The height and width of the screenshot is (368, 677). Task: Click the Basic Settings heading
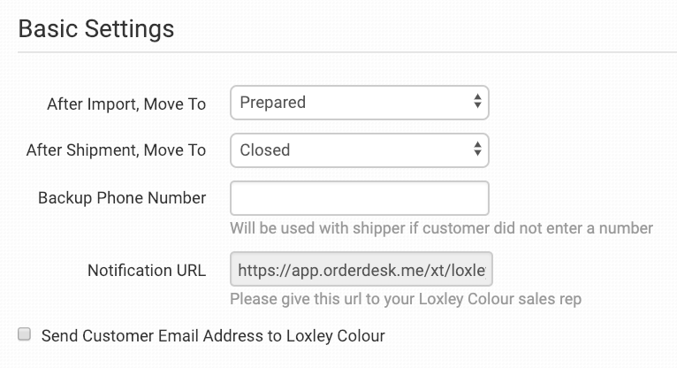[96, 28]
